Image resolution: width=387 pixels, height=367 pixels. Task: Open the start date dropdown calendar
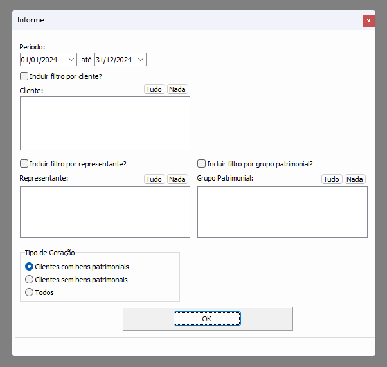(71, 60)
